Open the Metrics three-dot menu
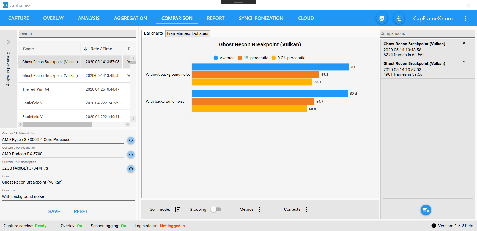 click(259, 209)
